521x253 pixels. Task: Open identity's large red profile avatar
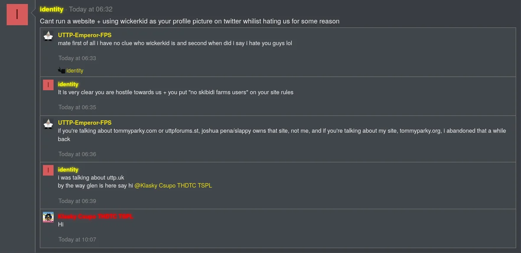17,15
